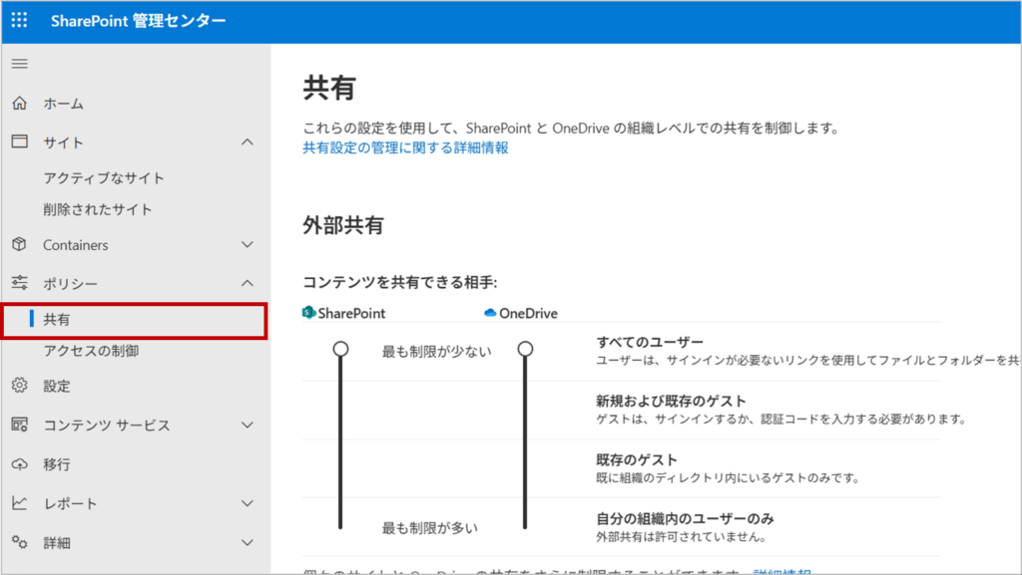Open アクセスの制御 in the sidebar
Viewport: 1022px width, 575px height.
pyautogui.click(x=91, y=351)
